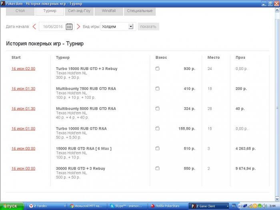Open the Windows пуск start button

(x=12, y=206)
